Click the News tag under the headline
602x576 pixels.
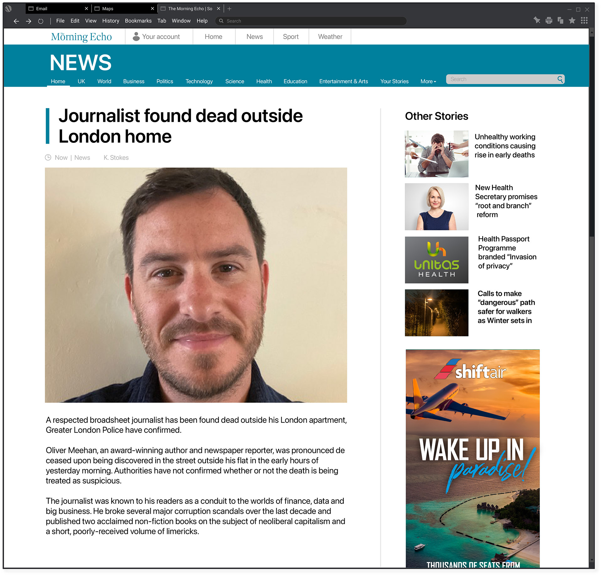(x=82, y=158)
